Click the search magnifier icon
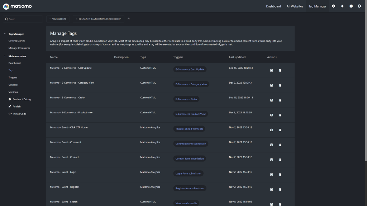 tap(6, 19)
